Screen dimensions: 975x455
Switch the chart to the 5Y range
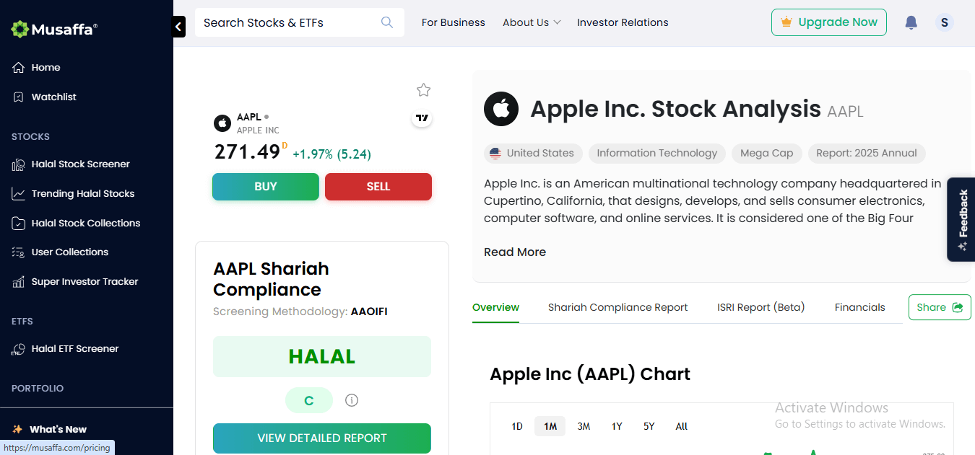[x=649, y=426]
